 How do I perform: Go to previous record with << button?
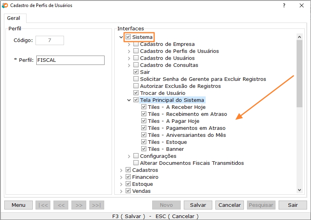[x=61, y=205]
